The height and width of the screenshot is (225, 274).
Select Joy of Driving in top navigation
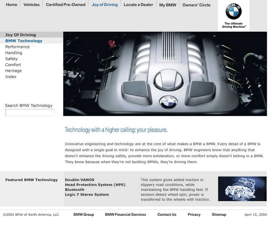pos(105,5)
